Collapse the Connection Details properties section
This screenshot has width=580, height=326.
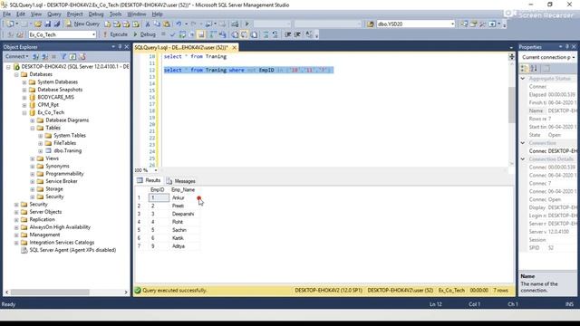click(523, 159)
